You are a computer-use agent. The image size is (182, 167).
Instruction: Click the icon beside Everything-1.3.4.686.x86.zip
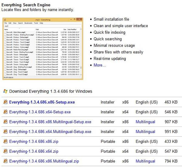(x=5, y=141)
